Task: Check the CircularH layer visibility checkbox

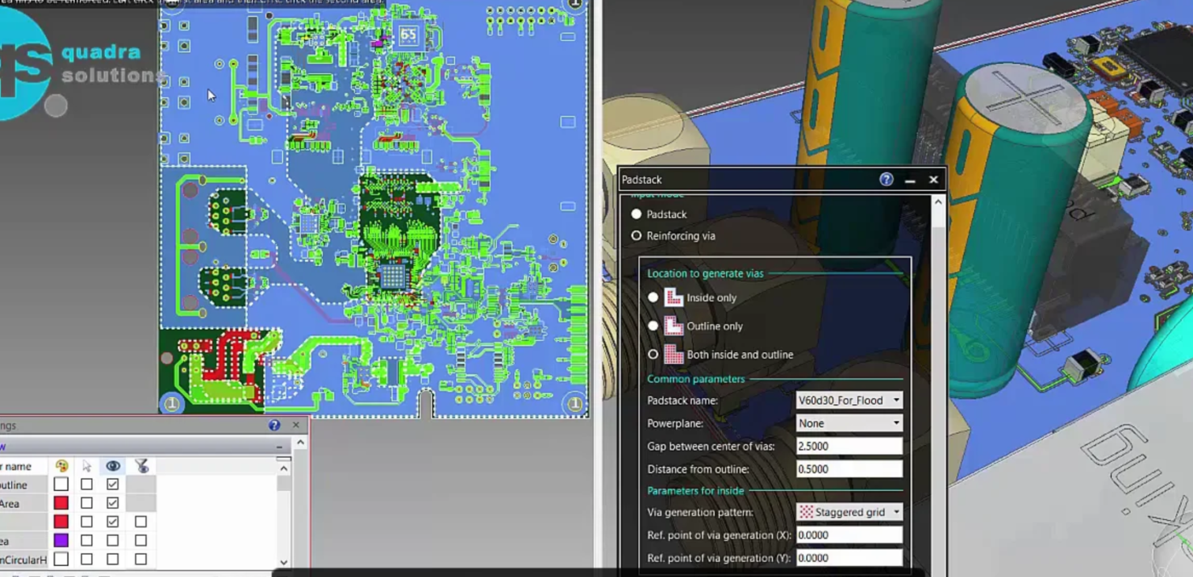Action: click(113, 559)
